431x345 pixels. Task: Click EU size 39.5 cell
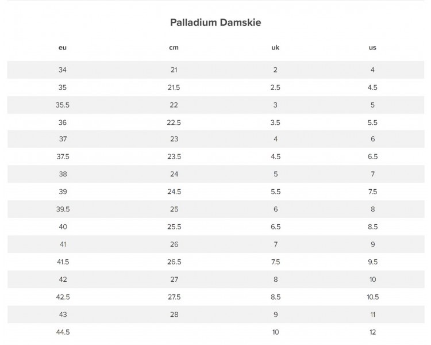point(63,209)
